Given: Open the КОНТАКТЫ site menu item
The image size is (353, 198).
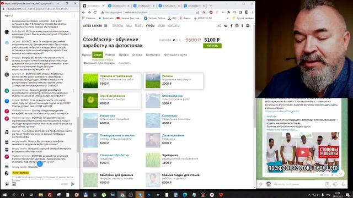Looking at the screenshot, I should click(x=173, y=26).
